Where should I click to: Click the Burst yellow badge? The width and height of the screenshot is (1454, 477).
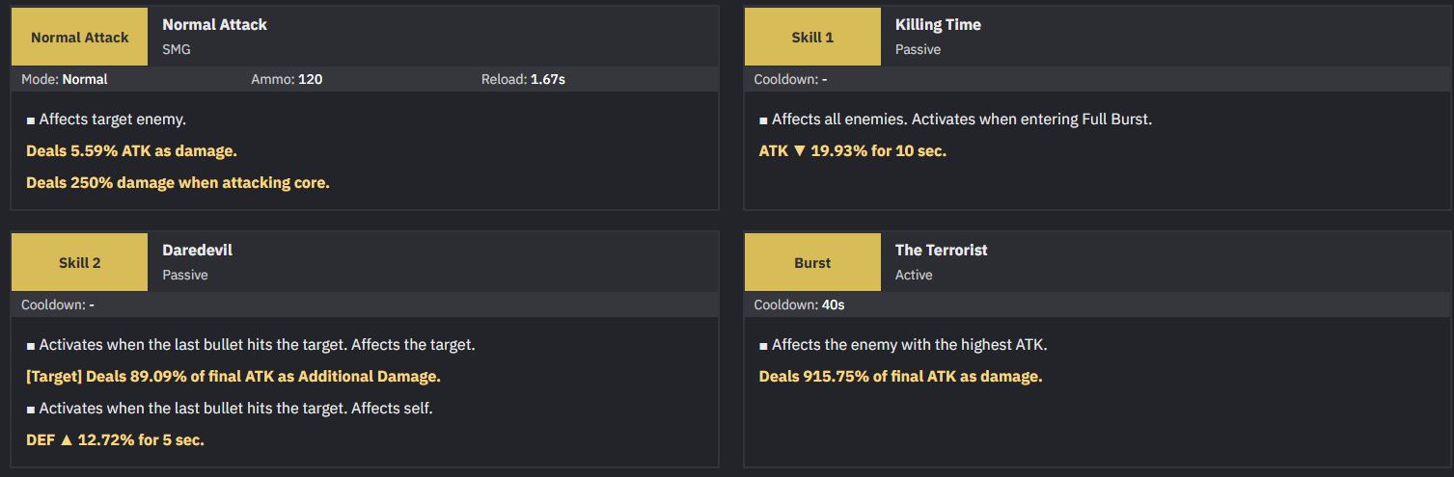click(x=812, y=262)
